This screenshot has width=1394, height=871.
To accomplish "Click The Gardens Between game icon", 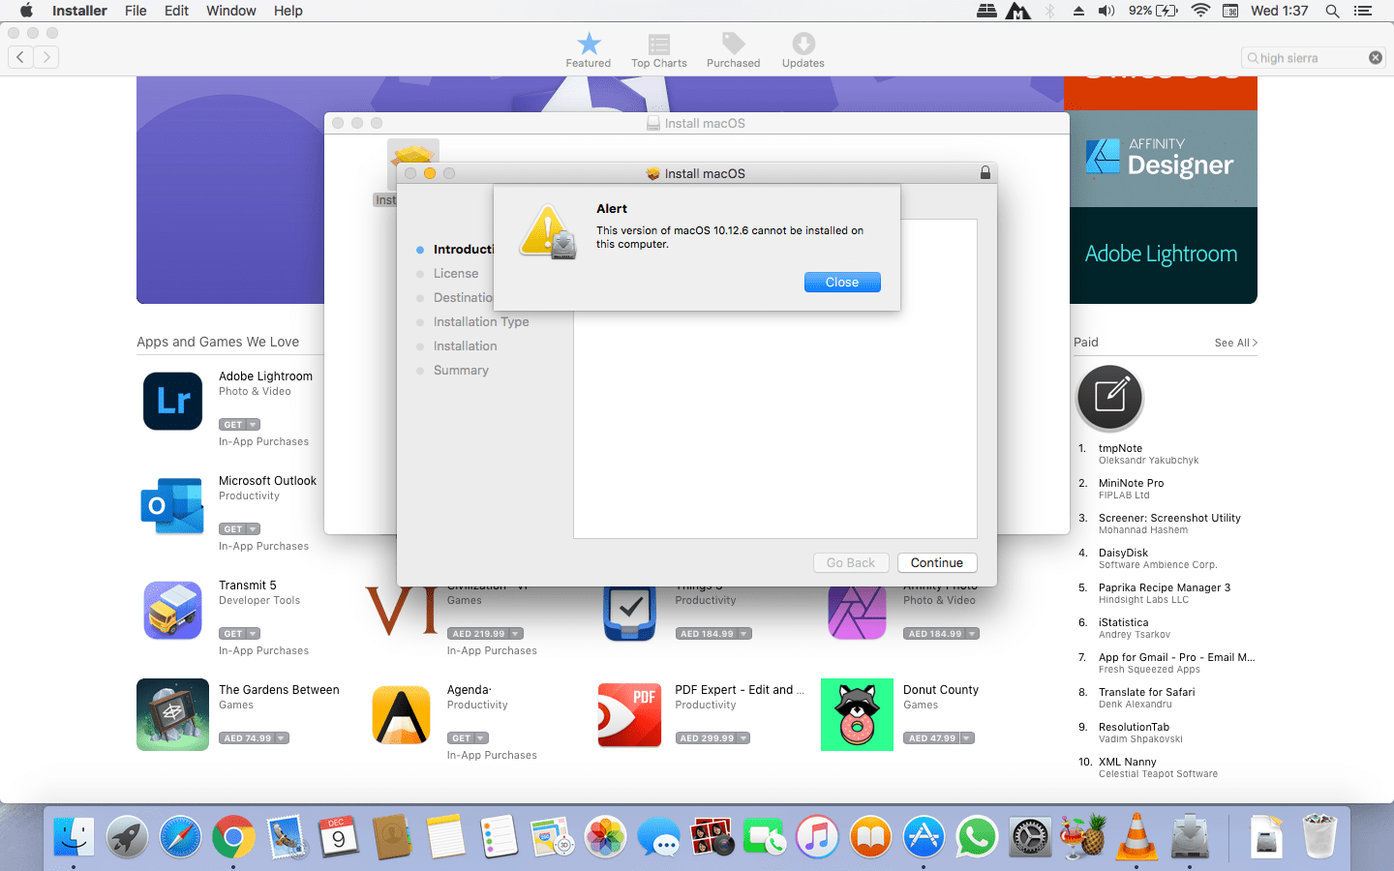I will [x=172, y=714].
